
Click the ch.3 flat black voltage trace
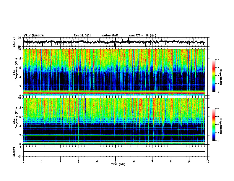click(x=114, y=151)
